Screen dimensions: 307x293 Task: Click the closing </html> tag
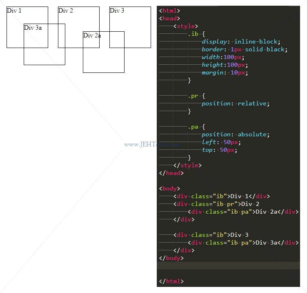pos(171,281)
